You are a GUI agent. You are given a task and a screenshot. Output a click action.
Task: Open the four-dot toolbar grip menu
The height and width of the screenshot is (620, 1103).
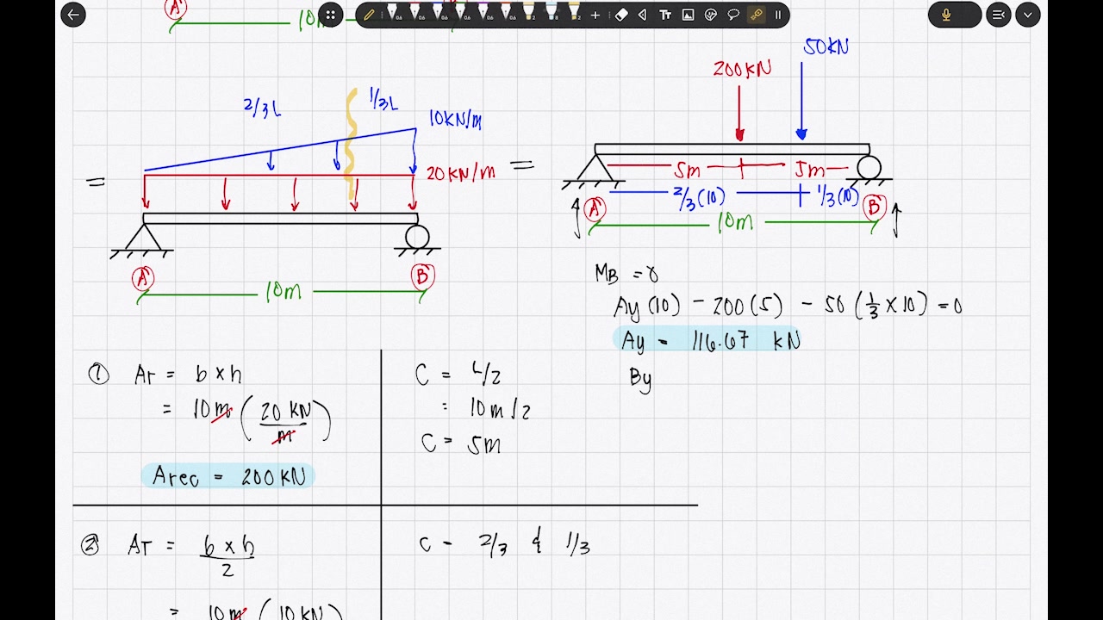330,15
